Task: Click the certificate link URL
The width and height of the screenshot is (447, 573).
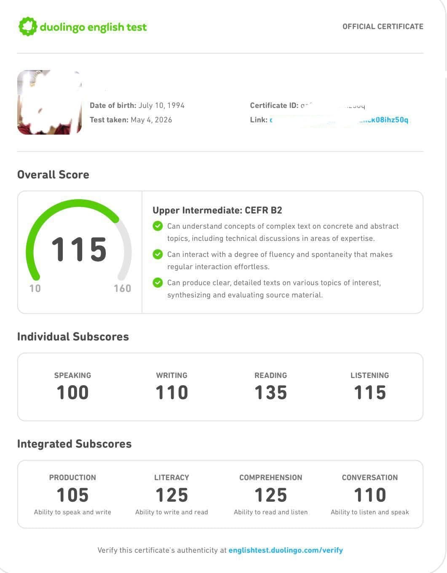Action: click(339, 120)
